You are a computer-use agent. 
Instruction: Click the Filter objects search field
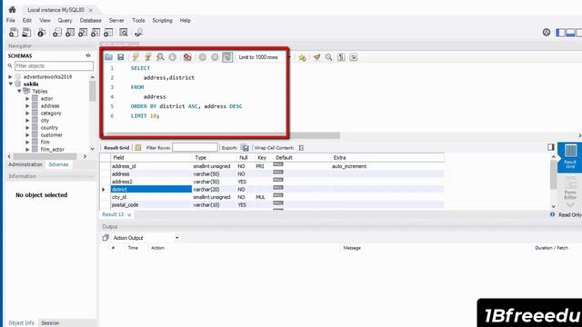coord(55,65)
